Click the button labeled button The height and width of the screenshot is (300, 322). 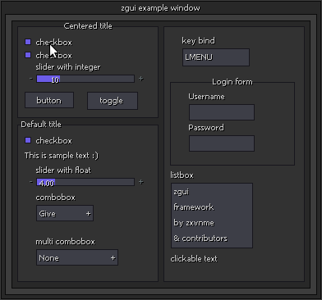(49, 100)
